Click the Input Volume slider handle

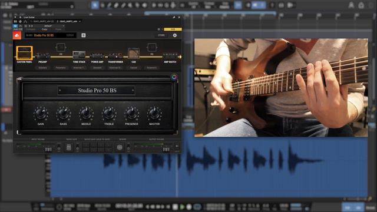point(48,149)
